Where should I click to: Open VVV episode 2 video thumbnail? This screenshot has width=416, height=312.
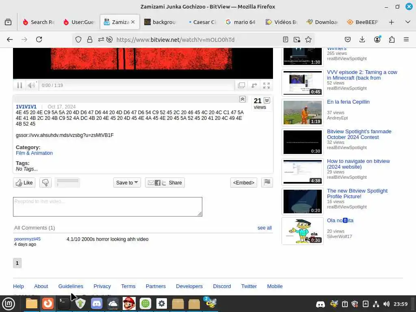(302, 83)
